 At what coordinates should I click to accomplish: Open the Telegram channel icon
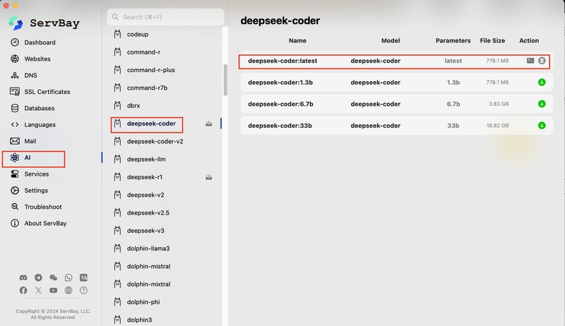(38, 277)
